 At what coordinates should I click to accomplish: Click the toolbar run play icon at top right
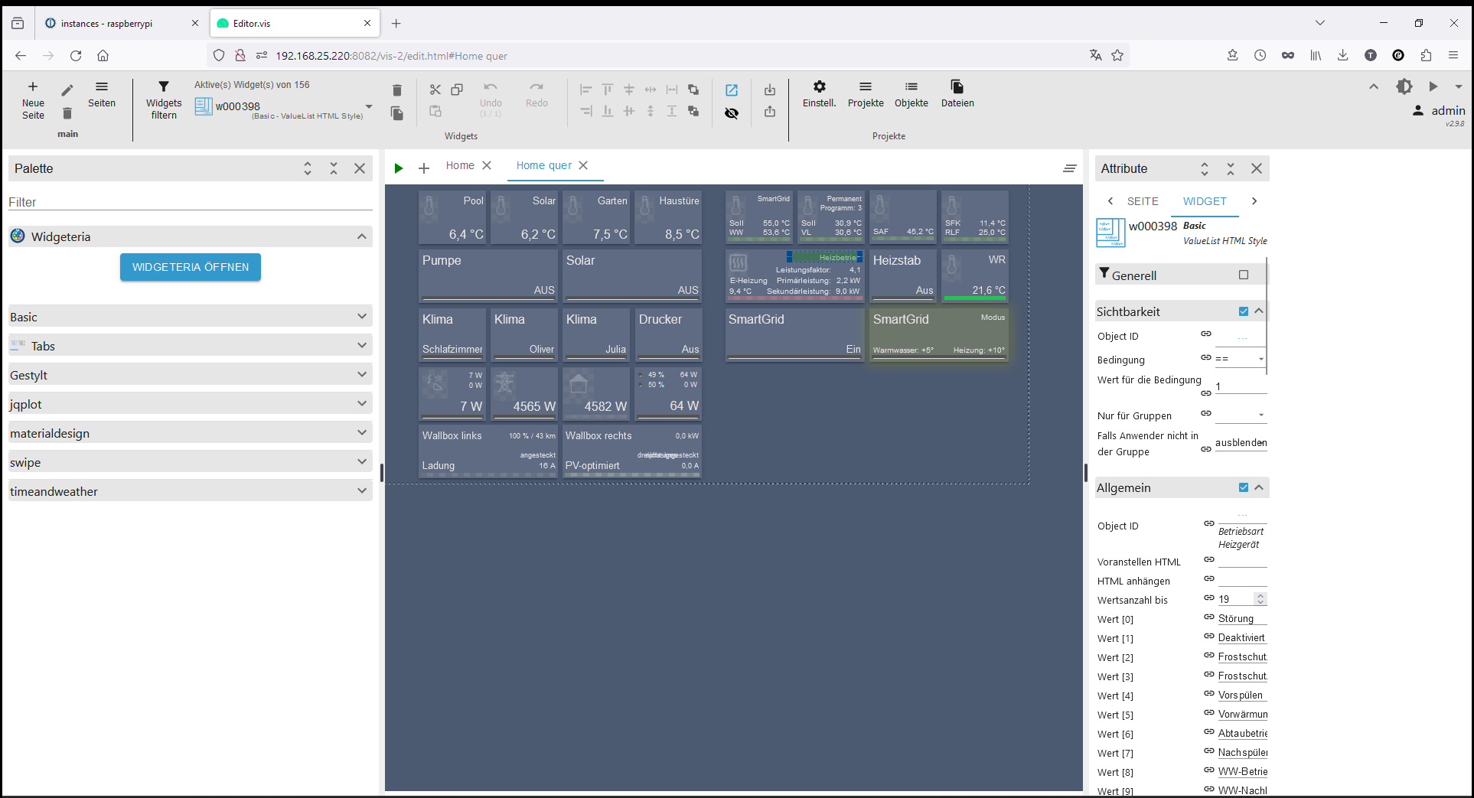click(1433, 86)
